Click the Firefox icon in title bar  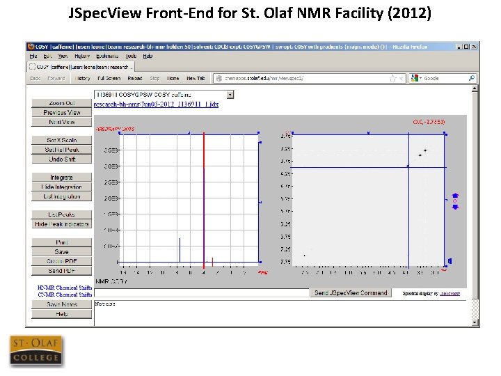[x=31, y=47]
